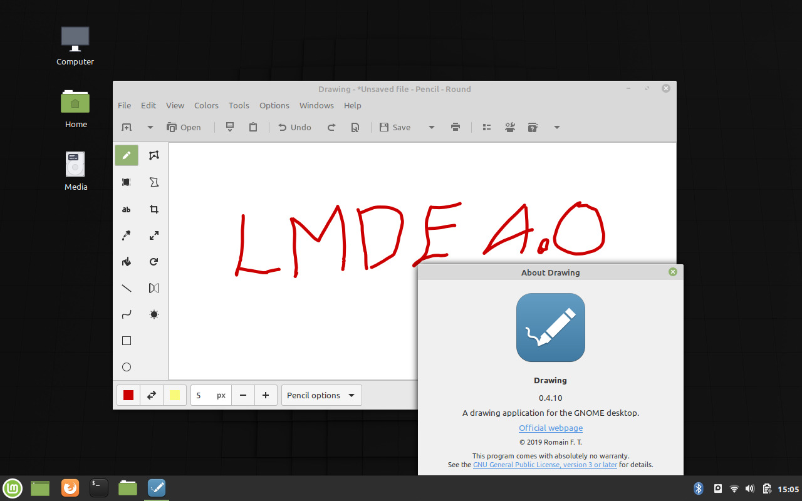
Task: Select the rectangle selection tool
Action: (126, 182)
